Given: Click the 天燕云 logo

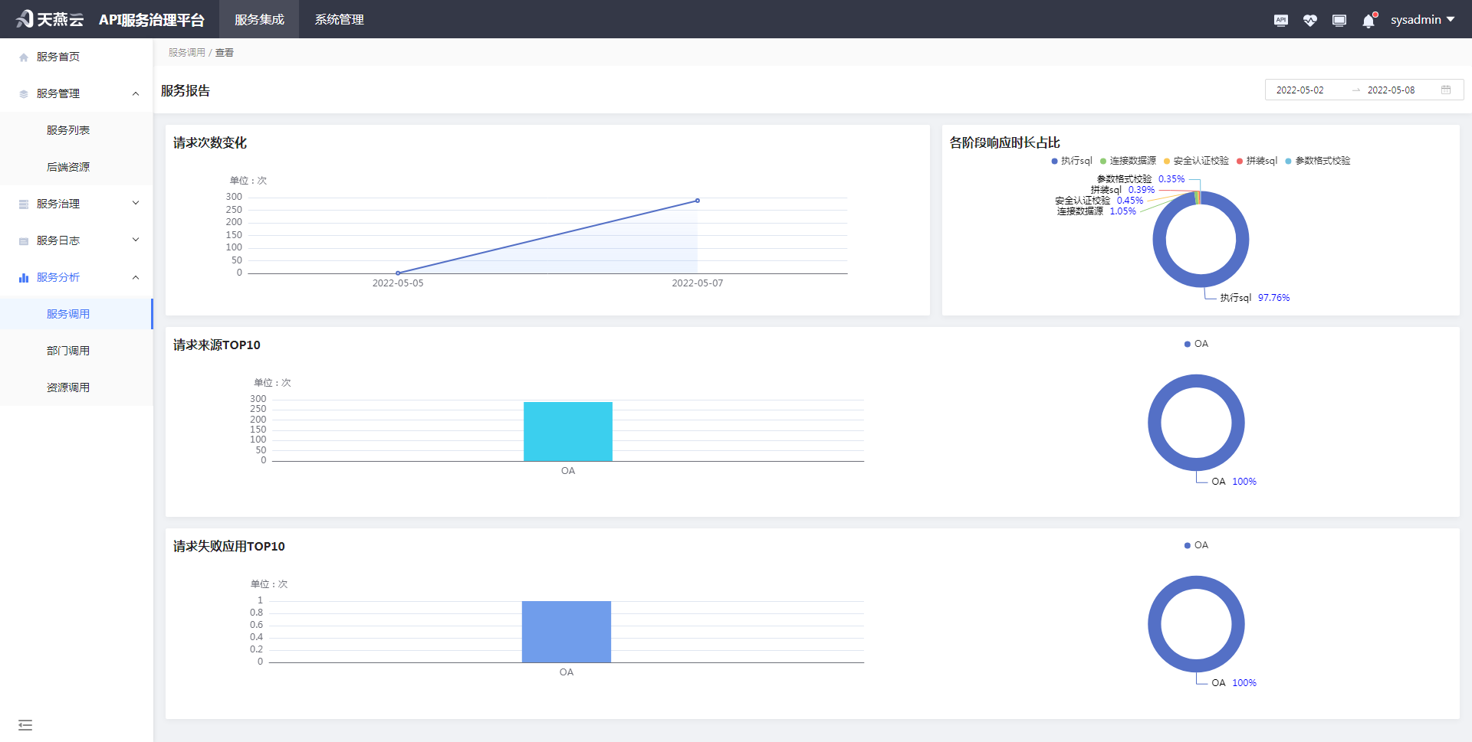Looking at the screenshot, I should pyautogui.click(x=50, y=19).
